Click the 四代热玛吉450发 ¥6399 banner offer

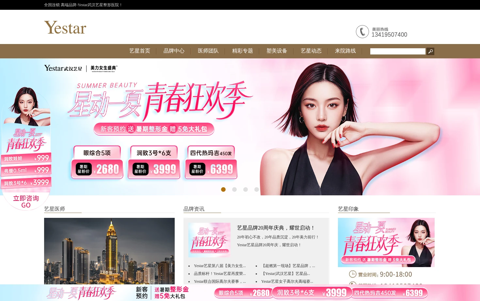[211, 162]
